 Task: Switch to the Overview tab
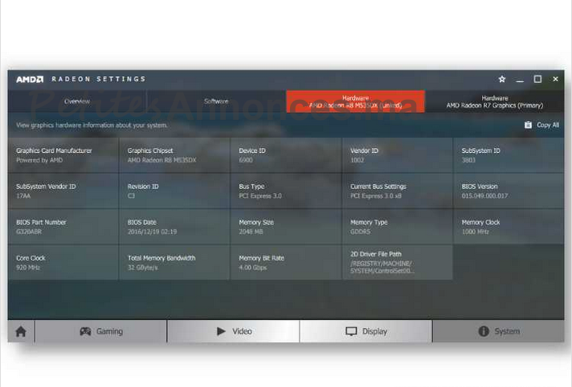pyautogui.click(x=77, y=101)
